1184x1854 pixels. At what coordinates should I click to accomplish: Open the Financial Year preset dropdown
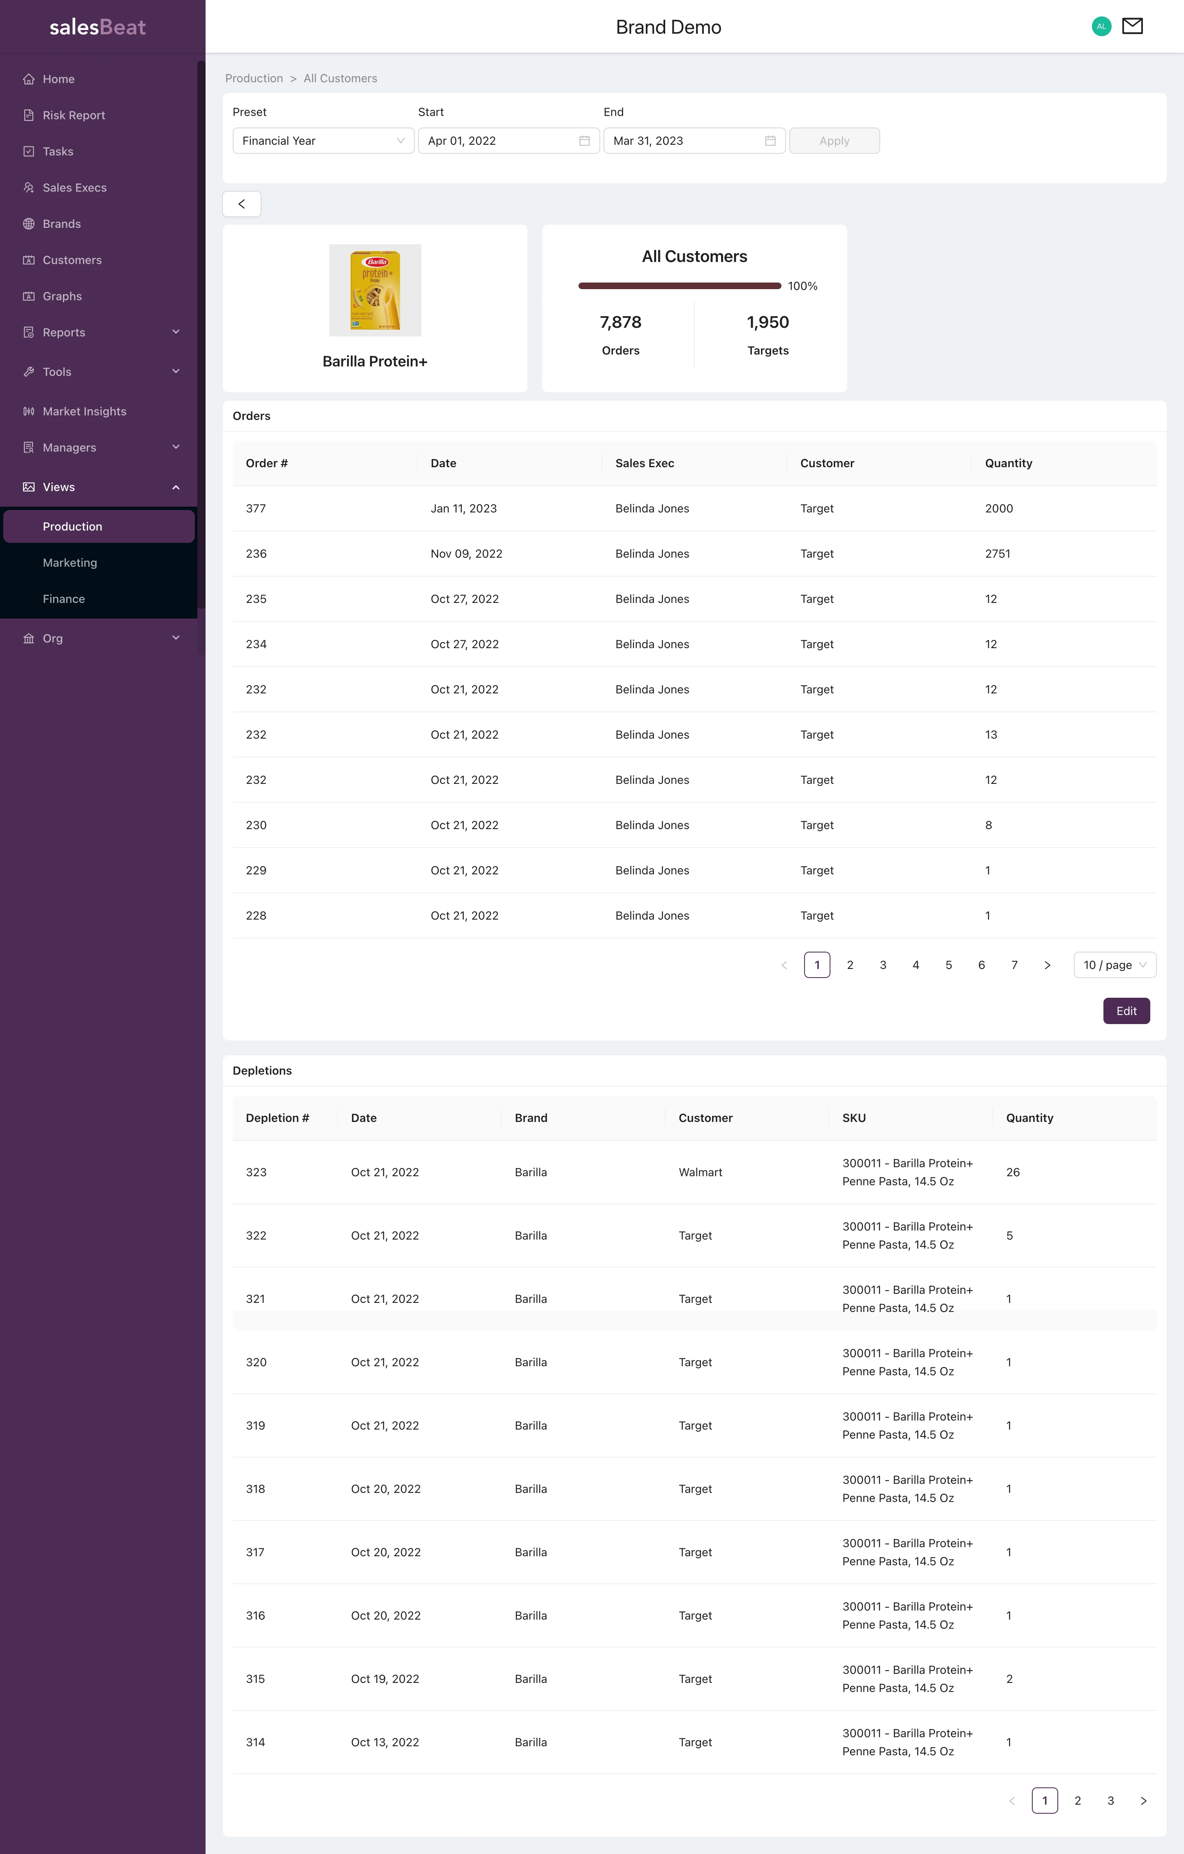(x=323, y=141)
